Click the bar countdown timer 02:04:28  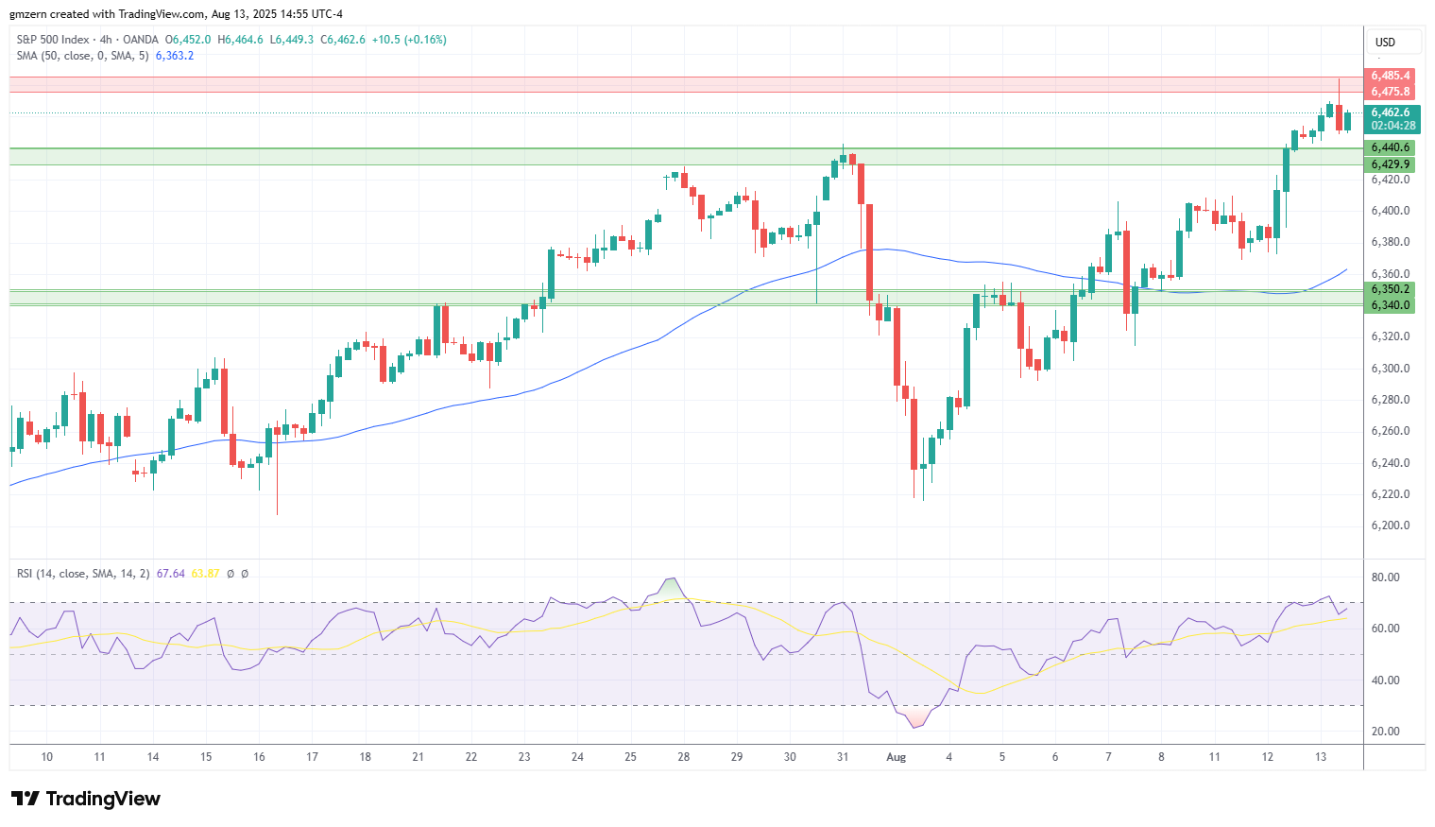(1392, 126)
